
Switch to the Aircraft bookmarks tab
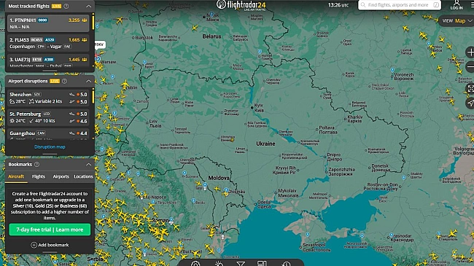pos(16,176)
